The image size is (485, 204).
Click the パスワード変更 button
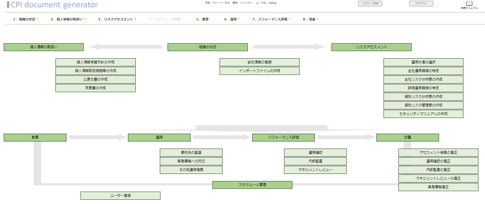click(370, 3)
